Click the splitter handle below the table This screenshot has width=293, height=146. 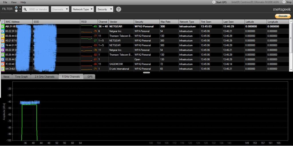coord(146,72)
